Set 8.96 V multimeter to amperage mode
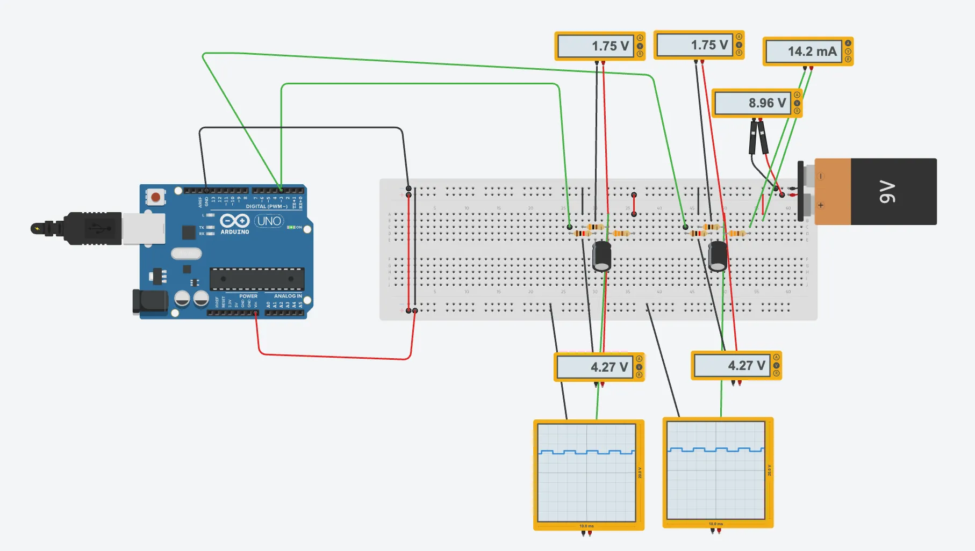The image size is (975, 551). coord(797,95)
